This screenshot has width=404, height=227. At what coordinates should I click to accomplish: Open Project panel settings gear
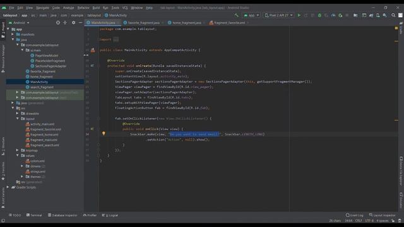[73, 23]
